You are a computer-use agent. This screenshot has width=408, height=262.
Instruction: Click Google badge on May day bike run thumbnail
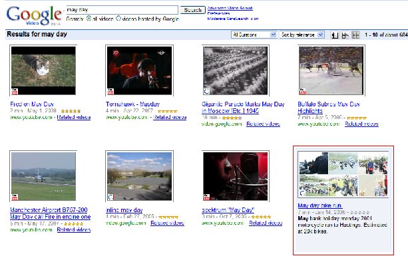[x=303, y=193]
